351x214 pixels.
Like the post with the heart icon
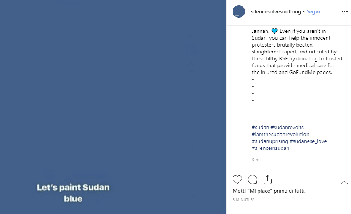tap(237, 180)
